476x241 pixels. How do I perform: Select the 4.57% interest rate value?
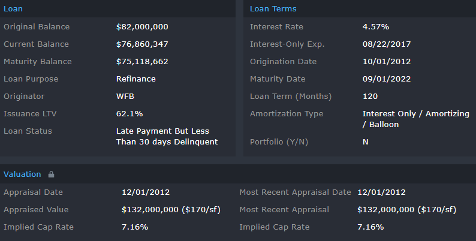click(376, 27)
